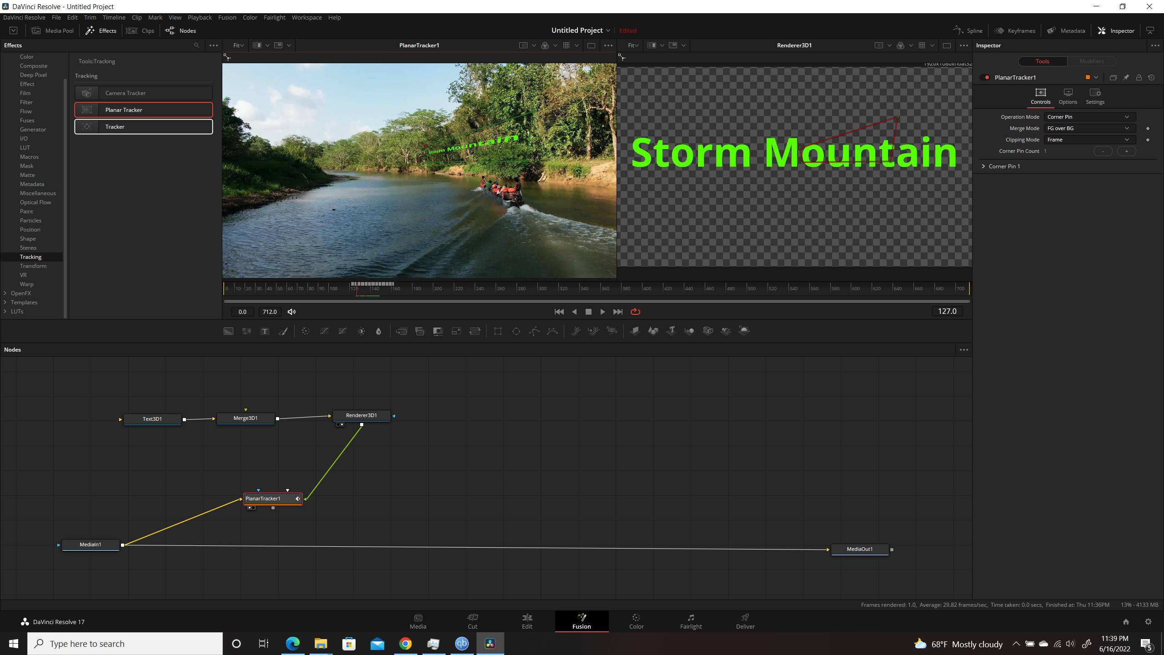Click the Fusion tab in bottom bar

click(582, 620)
